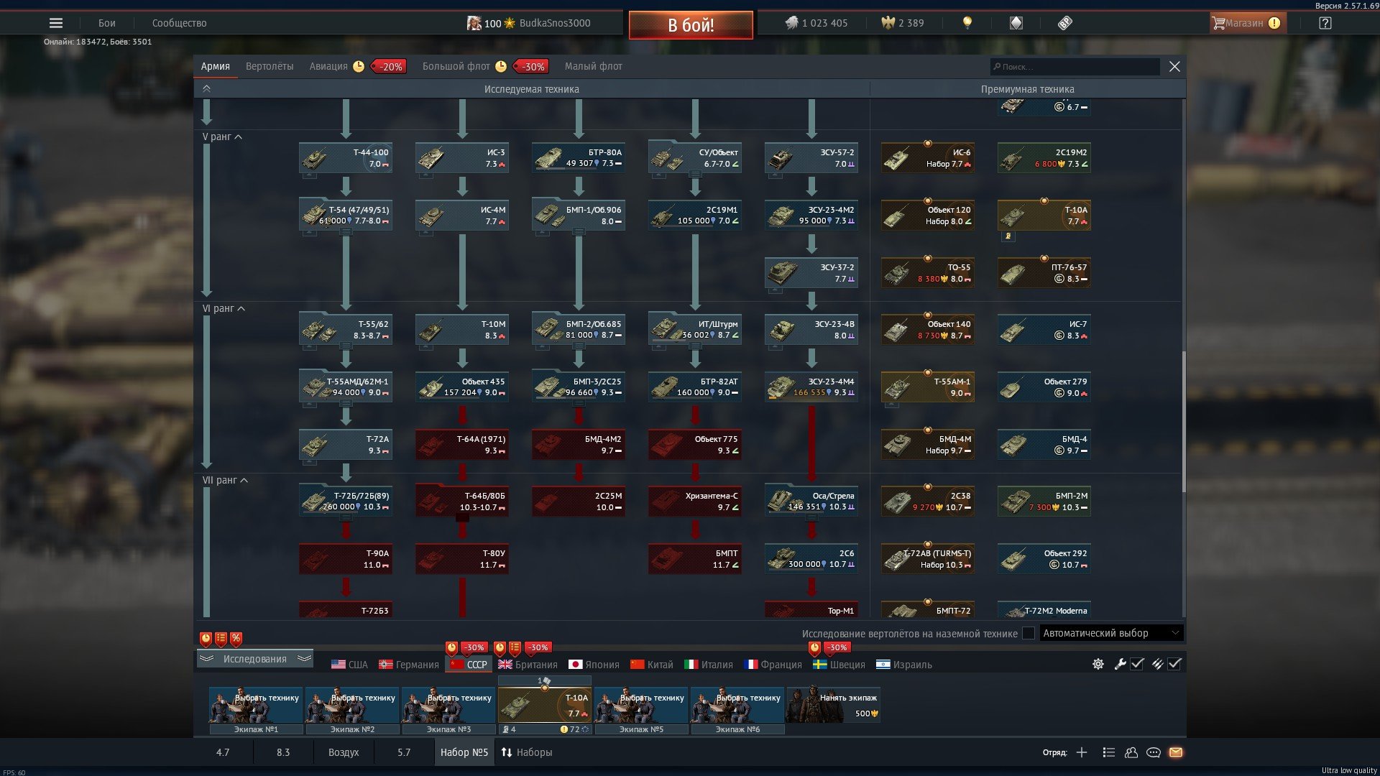Toggle the checkbox next to the ammo icon

[x=1174, y=665]
